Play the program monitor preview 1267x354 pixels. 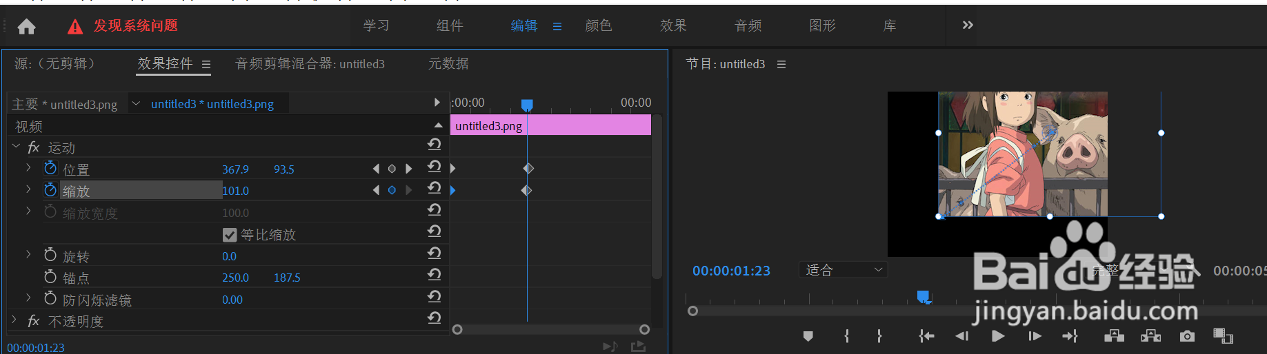tap(997, 336)
